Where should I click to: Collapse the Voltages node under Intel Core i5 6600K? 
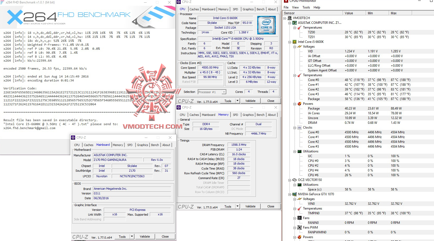[294, 47]
